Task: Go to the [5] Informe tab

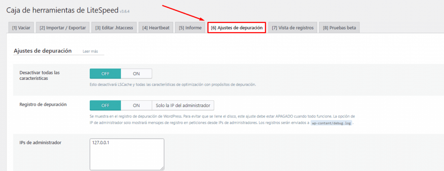Action: (190, 28)
